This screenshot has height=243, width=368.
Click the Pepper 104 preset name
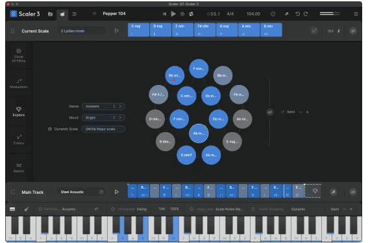[114, 14]
